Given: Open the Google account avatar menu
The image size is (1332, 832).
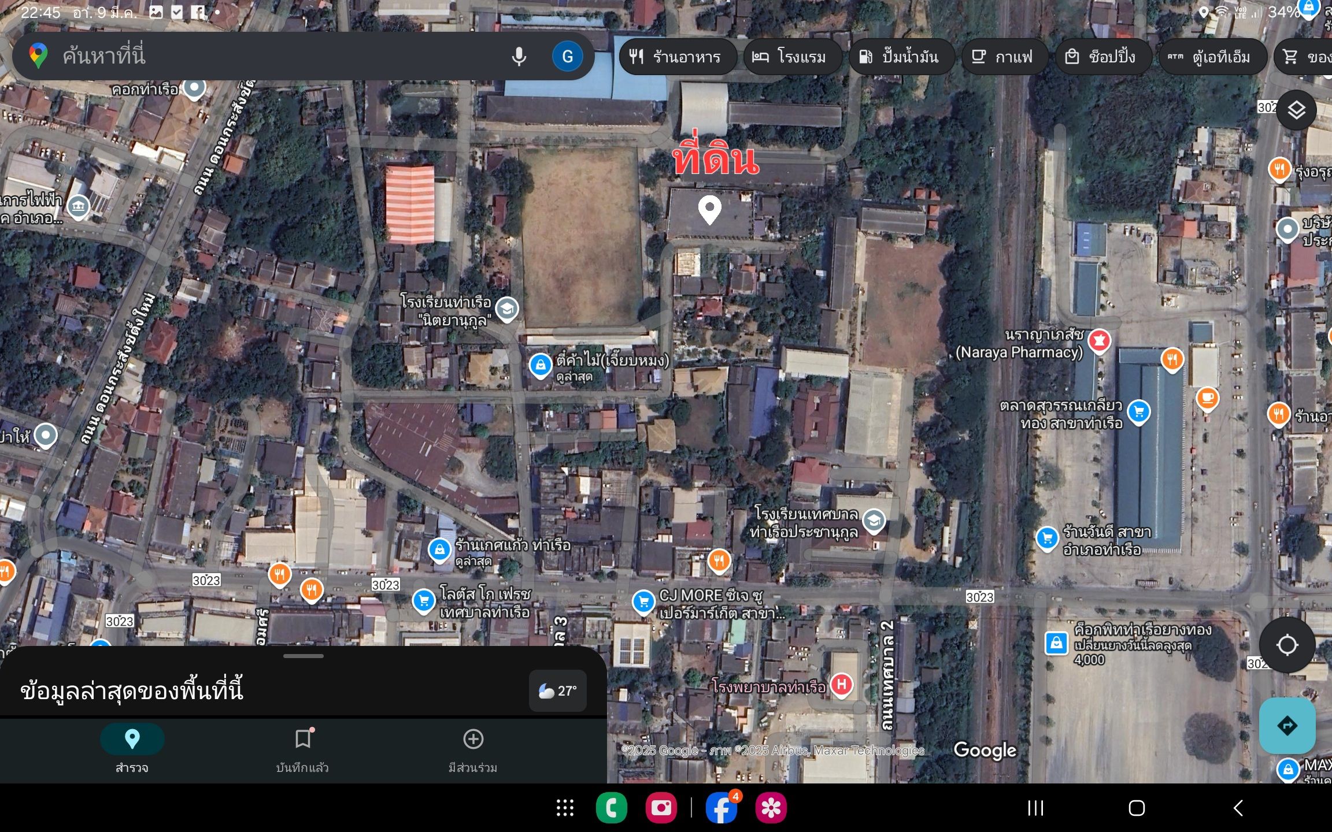Looking at the screenshot, I should pos(567,56).
